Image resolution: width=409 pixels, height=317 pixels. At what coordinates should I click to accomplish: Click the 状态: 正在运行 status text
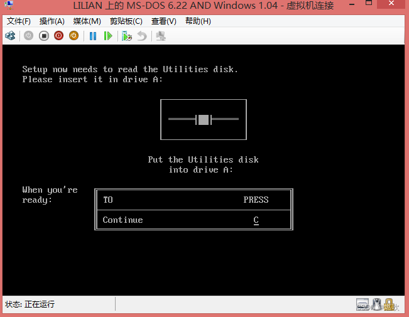pos(30,304)
